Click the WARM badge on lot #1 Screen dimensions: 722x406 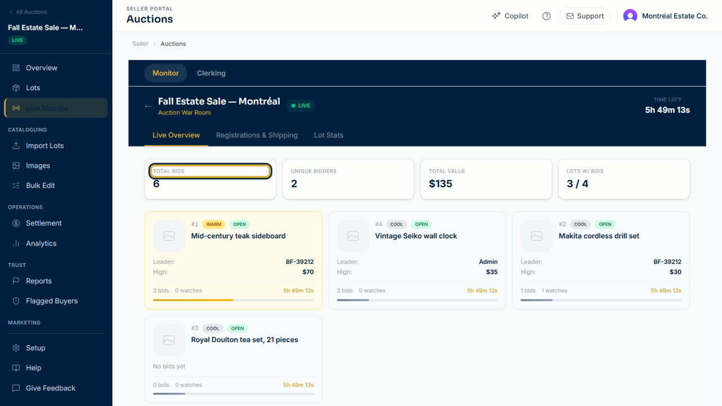pyautogui.click(x=214, y=224)
